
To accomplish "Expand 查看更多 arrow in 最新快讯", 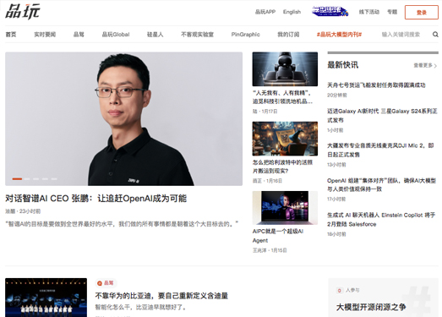I will [435, 66].
